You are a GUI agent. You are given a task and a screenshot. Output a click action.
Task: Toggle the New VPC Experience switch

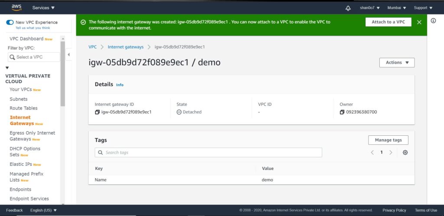tap(10, 23)
